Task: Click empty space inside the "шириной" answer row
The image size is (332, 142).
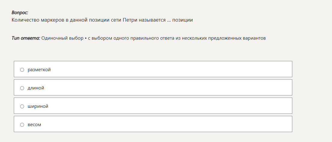Action: click(x=168, y=106)
